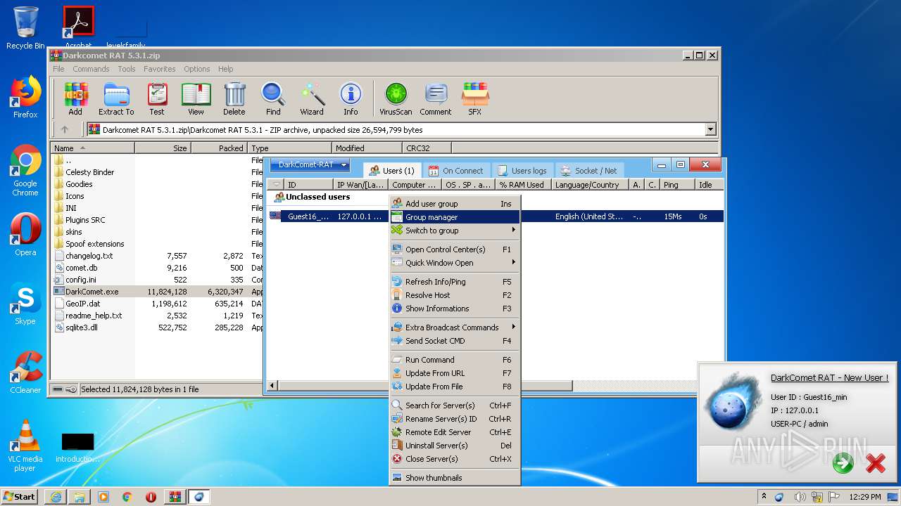The image size is (901, 506).
Task: Open Skype desktop shortcut
Action: click(25, 304)
